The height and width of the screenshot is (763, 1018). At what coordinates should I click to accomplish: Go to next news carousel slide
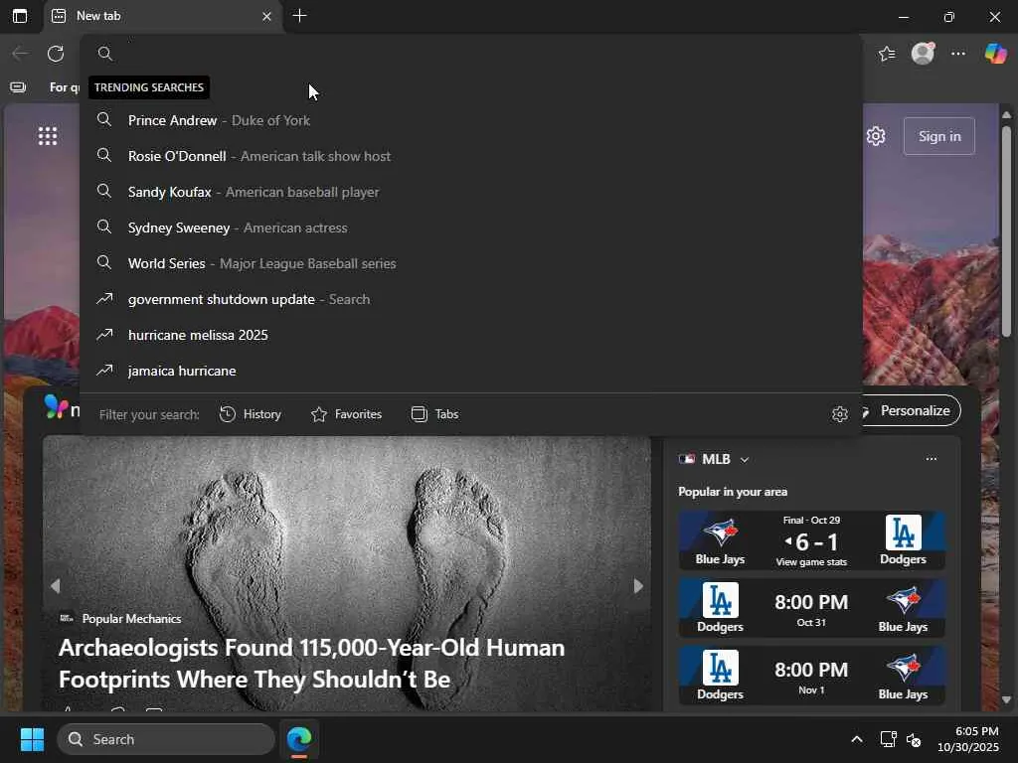click(638, 586)
